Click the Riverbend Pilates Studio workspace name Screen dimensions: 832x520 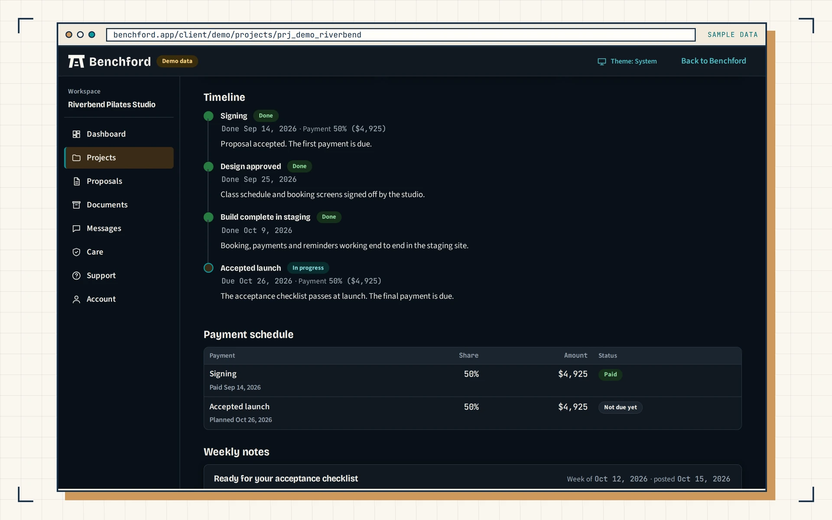[x=111, y=104]
